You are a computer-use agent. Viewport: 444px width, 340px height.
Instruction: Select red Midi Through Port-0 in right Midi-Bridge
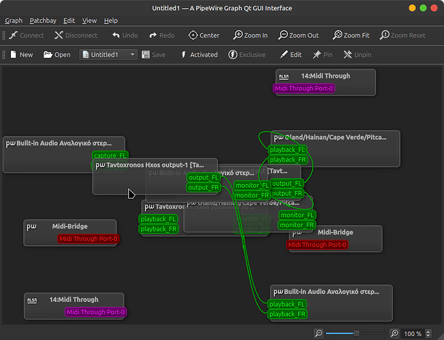317,245
